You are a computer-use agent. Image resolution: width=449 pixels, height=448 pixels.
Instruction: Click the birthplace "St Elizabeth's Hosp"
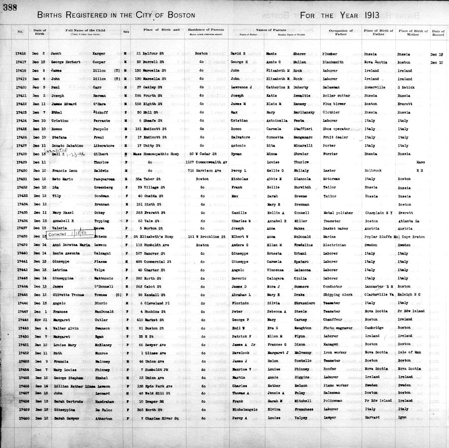click(x=153, y=237)
